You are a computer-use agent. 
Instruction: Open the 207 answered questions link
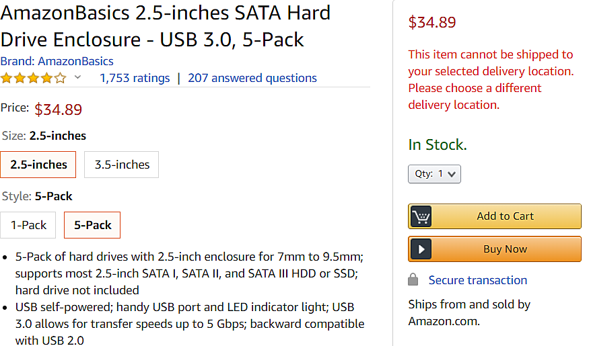pyautogui.click(x=252, y=78)
